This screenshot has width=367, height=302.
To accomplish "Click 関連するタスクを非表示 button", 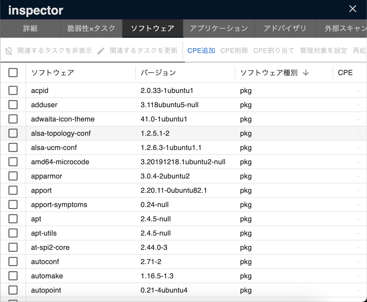I will (x=48, y=51).
